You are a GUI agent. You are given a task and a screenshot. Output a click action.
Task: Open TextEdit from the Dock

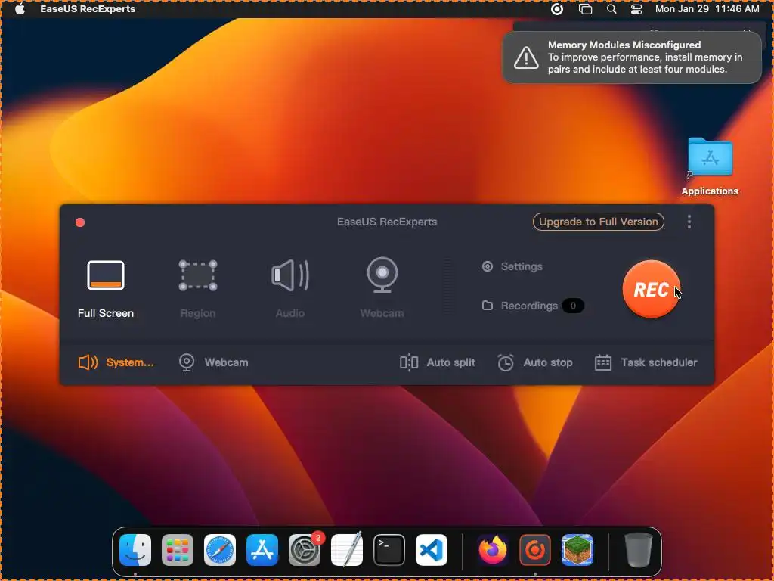[347, 550]
